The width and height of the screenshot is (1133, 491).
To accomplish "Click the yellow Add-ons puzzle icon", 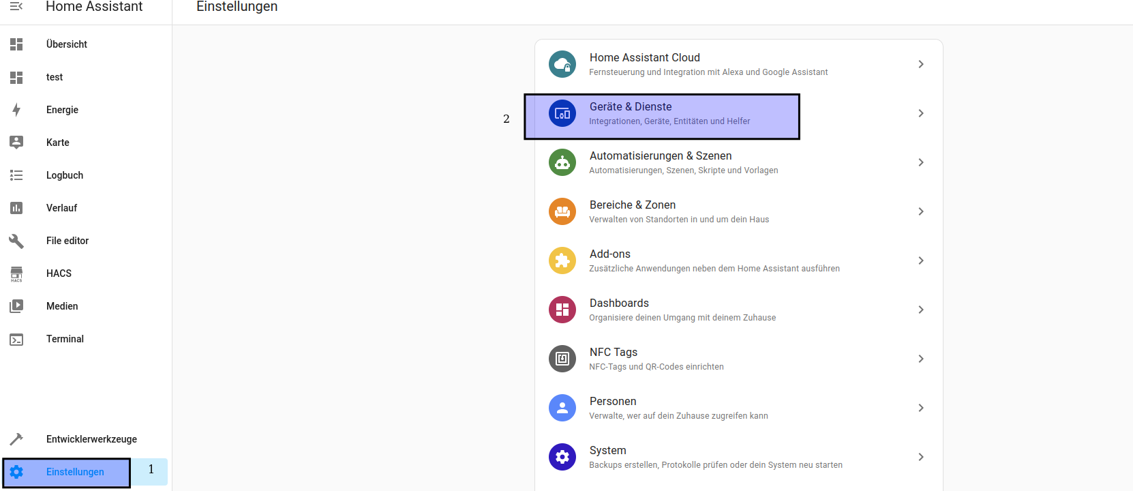I will (562, 261).
